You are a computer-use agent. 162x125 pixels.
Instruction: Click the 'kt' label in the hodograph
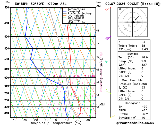[120, 9]
